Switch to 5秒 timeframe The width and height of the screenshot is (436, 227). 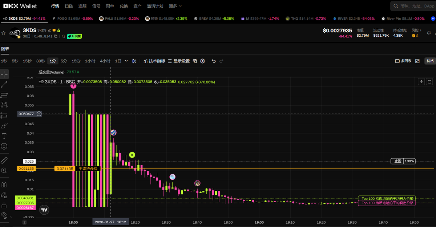(x=15, y=61)
